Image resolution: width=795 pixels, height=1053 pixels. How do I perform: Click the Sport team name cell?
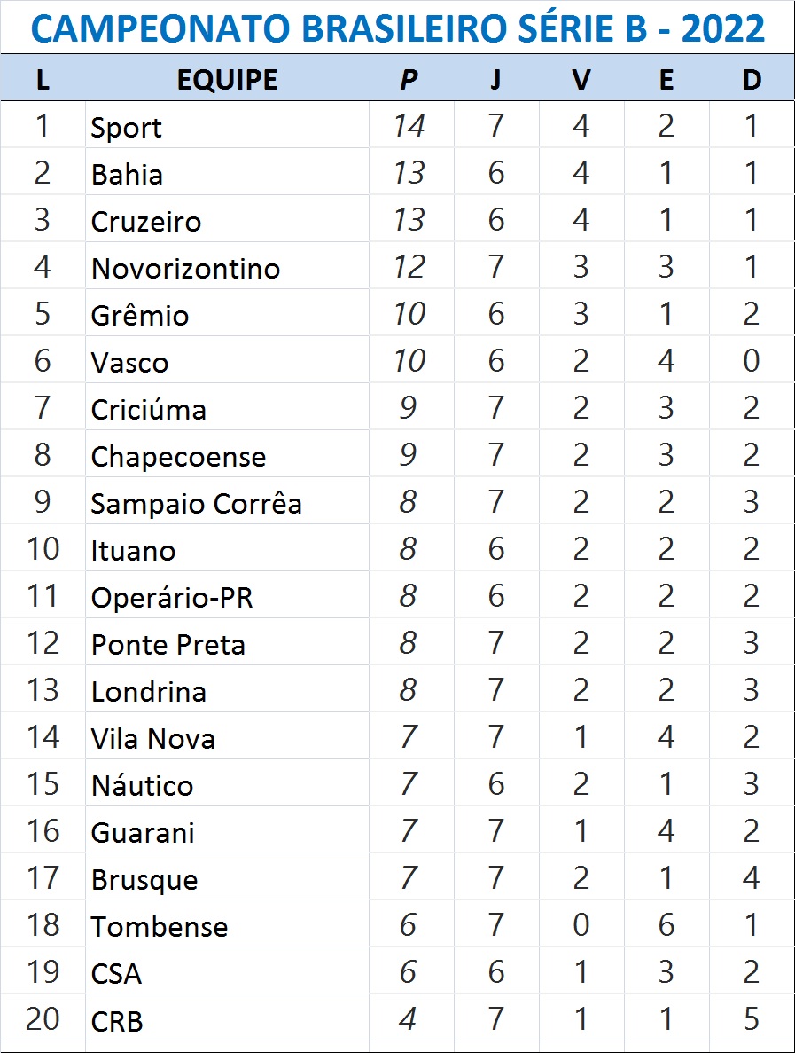(127, 128)
